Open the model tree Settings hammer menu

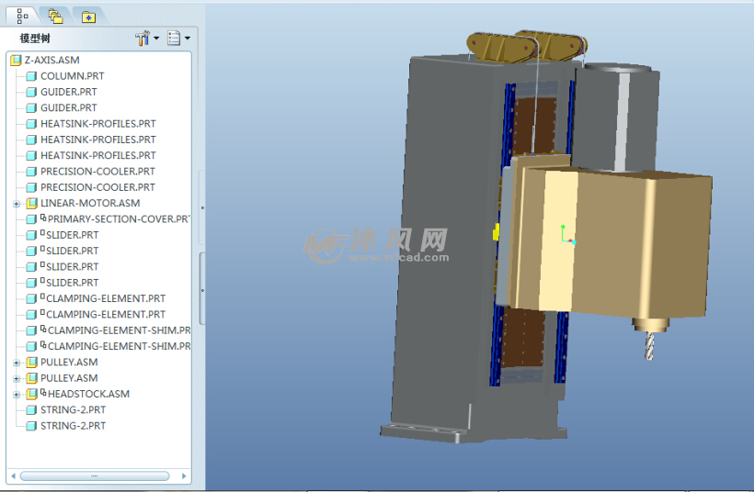tap(144, 39)
